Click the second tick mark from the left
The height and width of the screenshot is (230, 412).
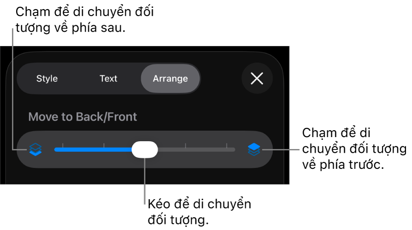click(104, 145)
